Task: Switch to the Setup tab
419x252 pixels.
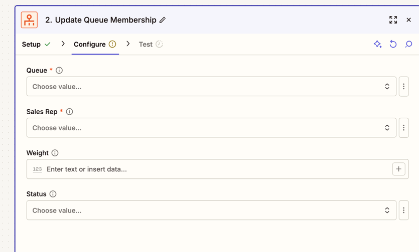Action: point(36,44)
